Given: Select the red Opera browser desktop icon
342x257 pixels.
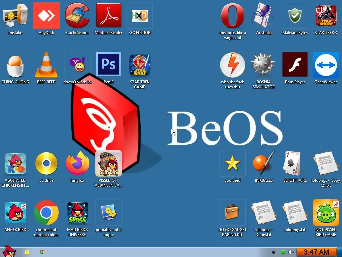Looking at the screenshot, I should pyautogui.click(x=232, y=16).
